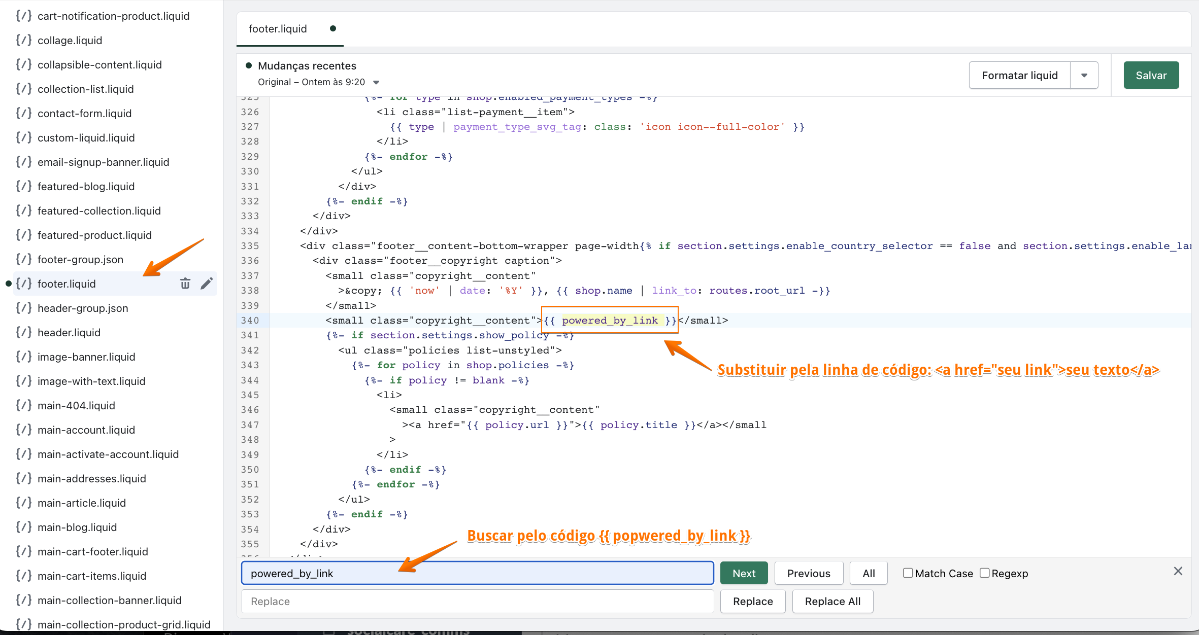Click the footer-group.json file icon
1199x635 pixels.
point(24,259)
